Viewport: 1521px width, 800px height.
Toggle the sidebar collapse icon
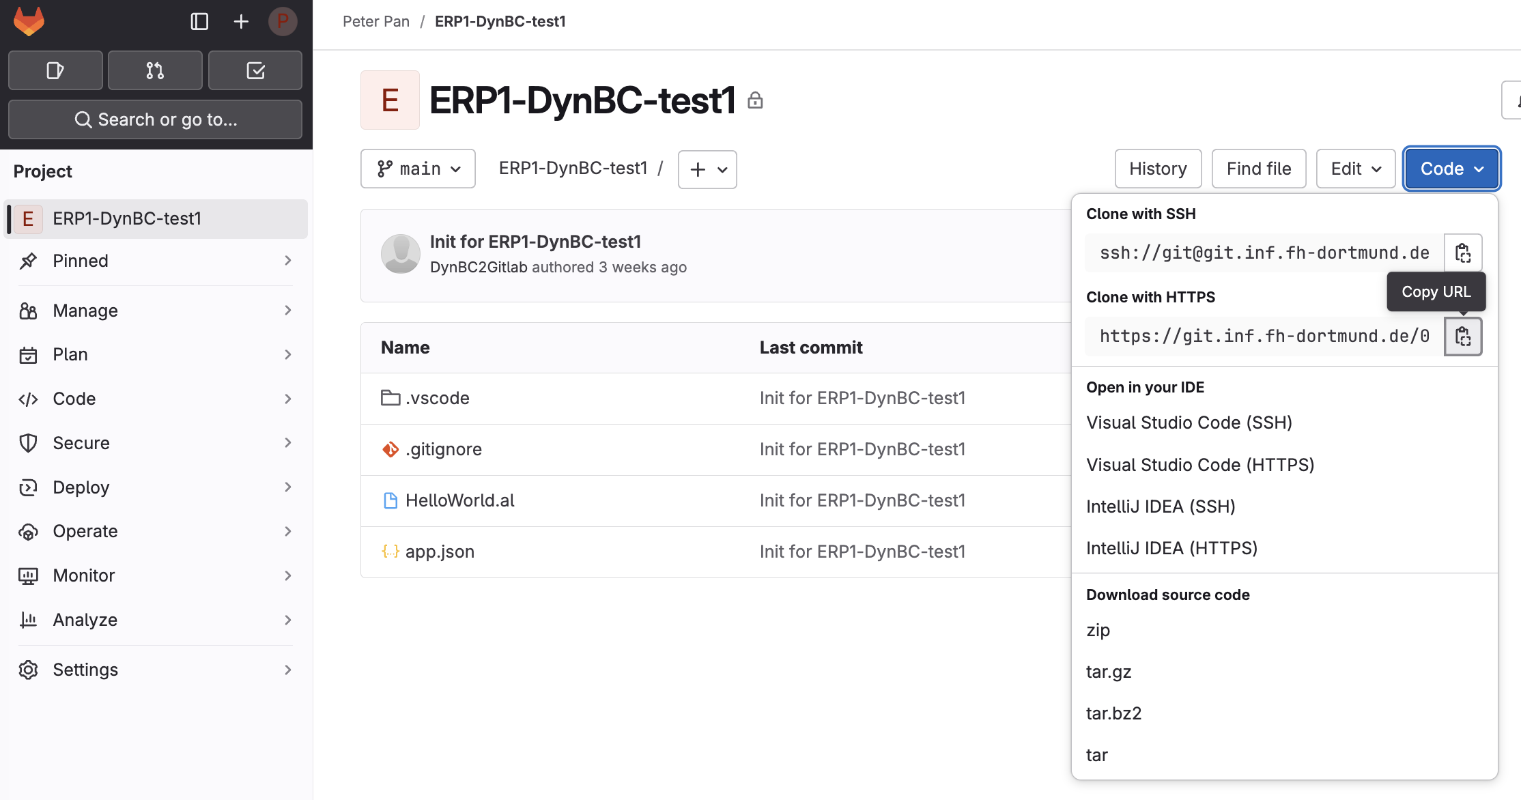(x=199, y=21)
